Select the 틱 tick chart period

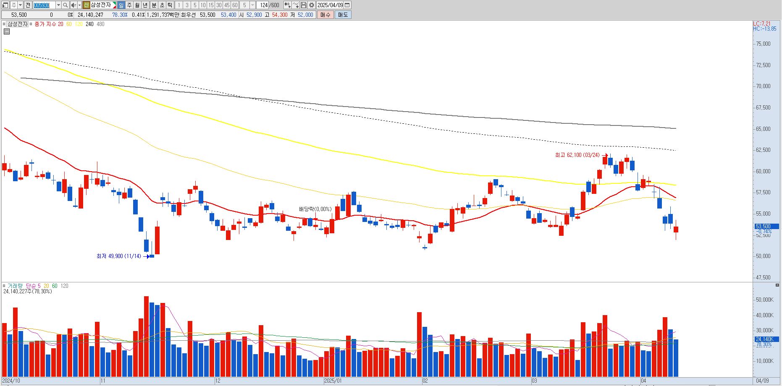coord(170,5)
